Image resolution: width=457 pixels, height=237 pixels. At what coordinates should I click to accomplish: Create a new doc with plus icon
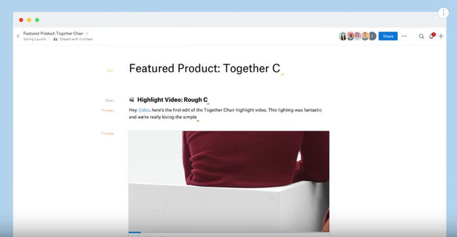point(441,36)
